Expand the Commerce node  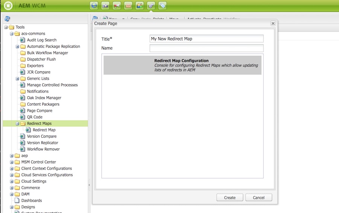(x=12, y=188)
